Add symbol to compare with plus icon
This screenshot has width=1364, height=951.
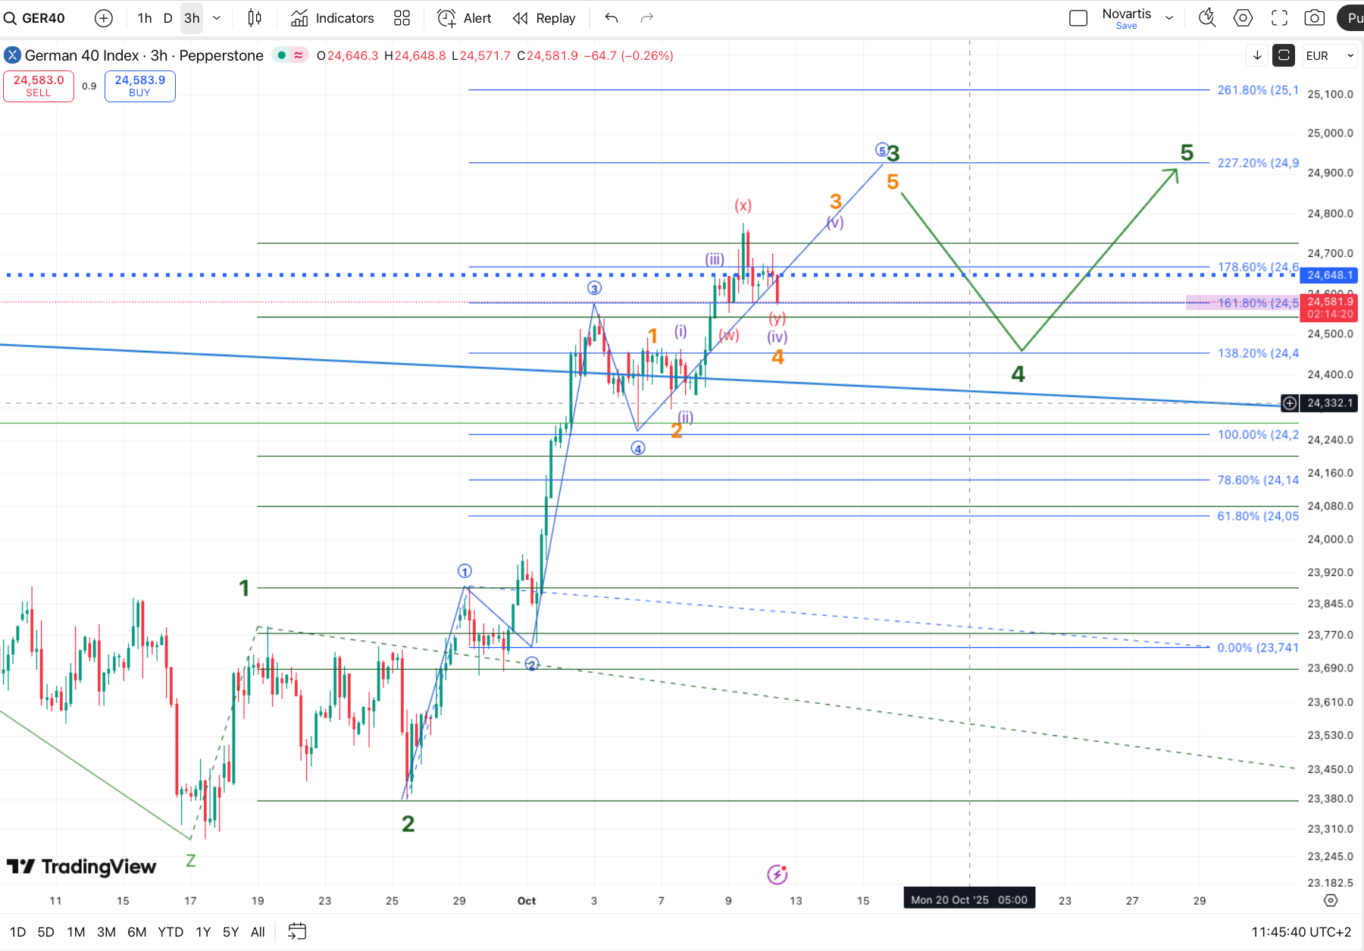(104, 18)
